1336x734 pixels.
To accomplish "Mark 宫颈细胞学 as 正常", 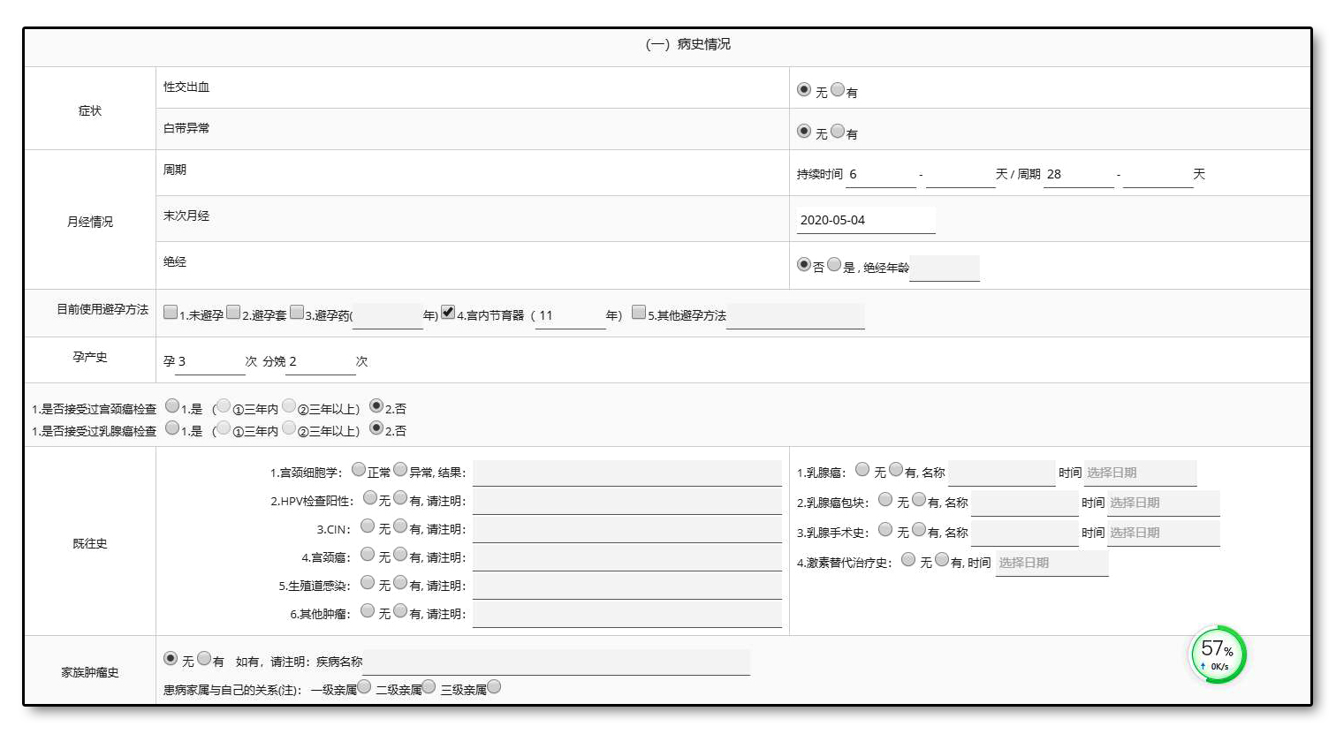I will click(x=359, y=469).
